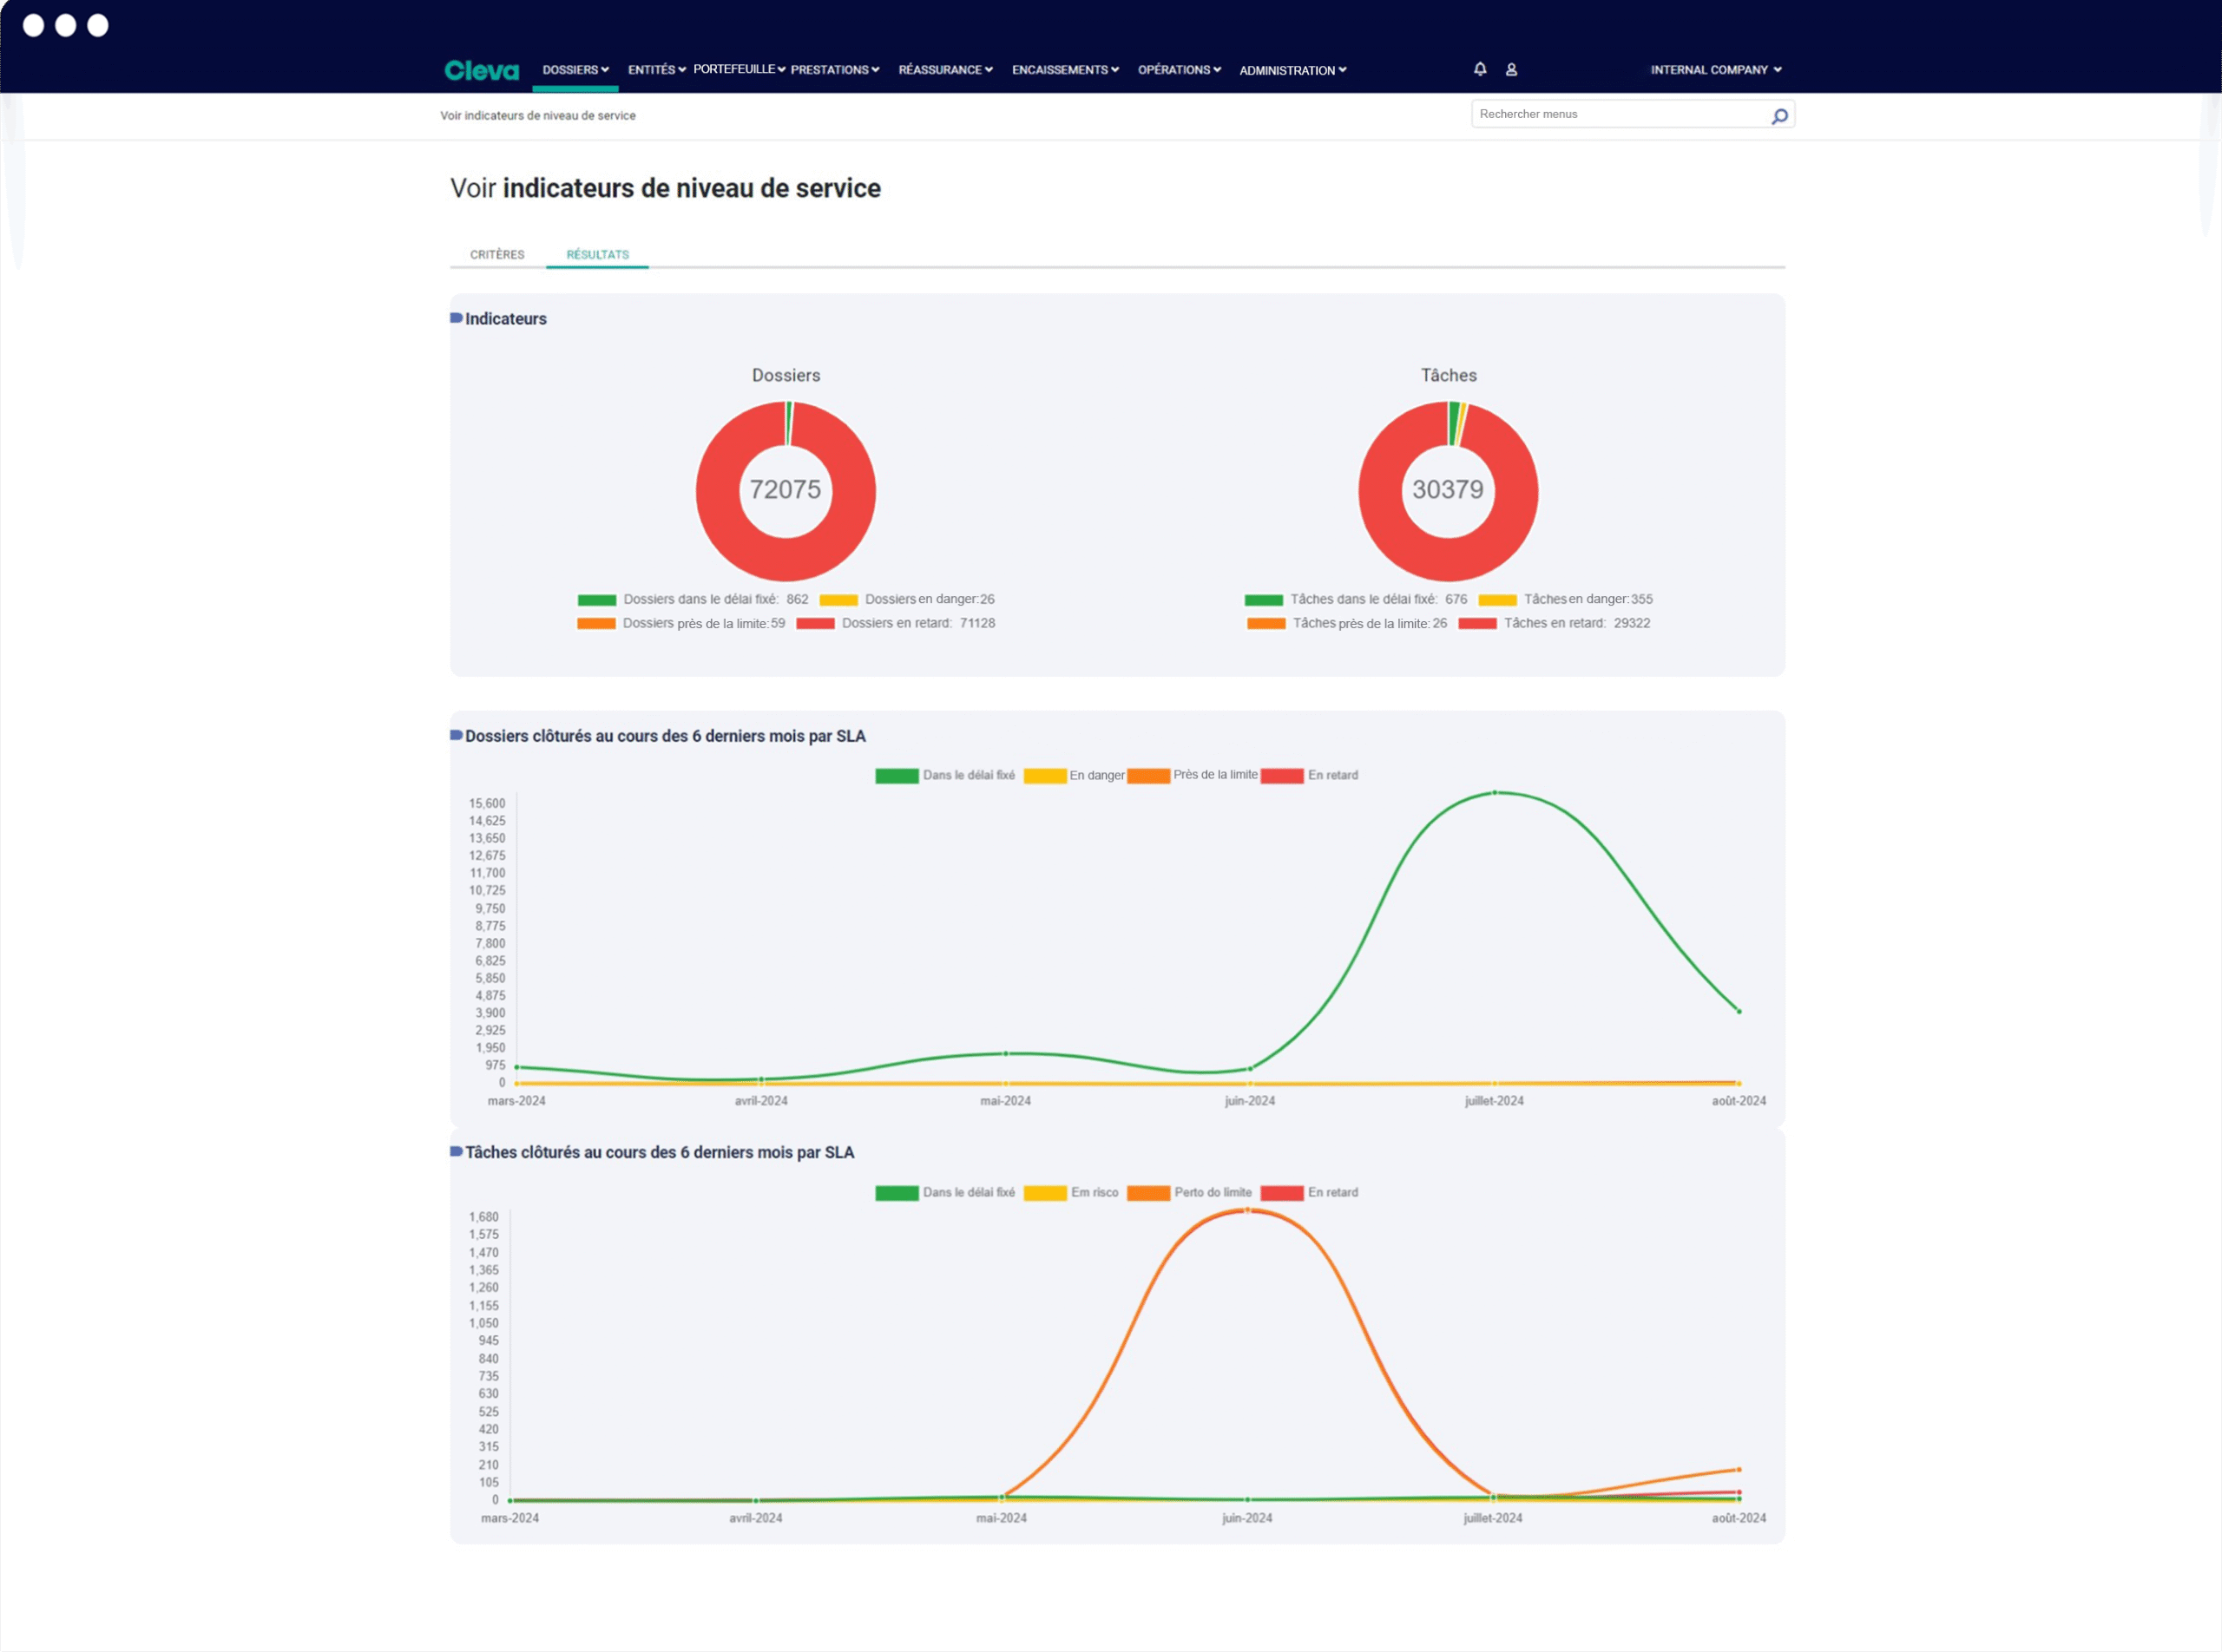Click the user profile icon
The height and width of the screenshot is (1652, 2222).
click(x=1510, y=70)
